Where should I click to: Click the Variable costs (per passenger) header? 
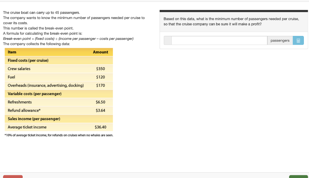click(59, 94)
